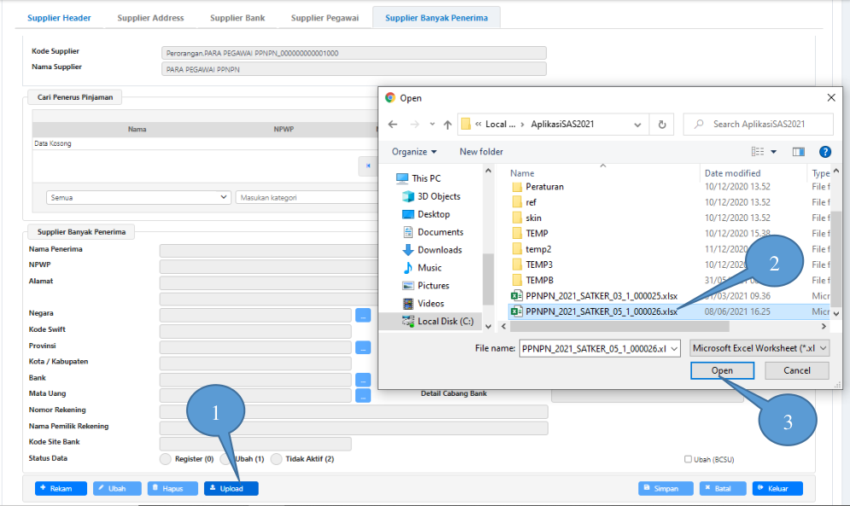Open the Supplier Header tab
The height and width of the screenshot is (506, 850).
point(59,18)
